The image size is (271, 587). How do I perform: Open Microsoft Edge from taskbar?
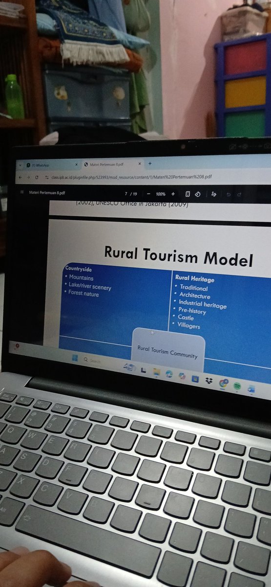click(169, 374)
